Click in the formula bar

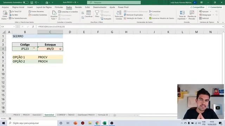point(129,27)
